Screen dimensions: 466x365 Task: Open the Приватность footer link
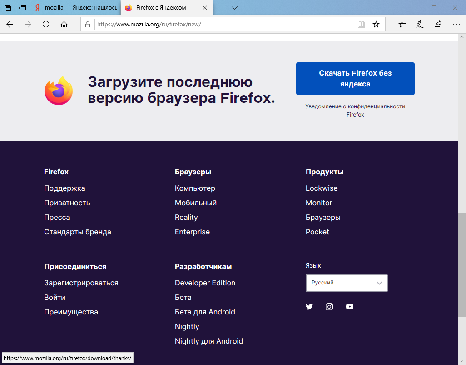[x=67, y=203]
